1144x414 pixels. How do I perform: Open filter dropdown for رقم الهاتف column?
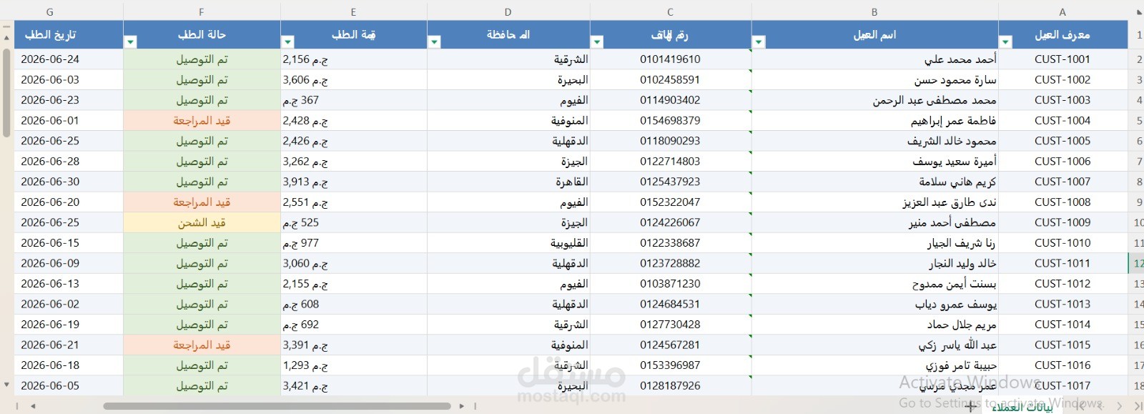(597, 42)
